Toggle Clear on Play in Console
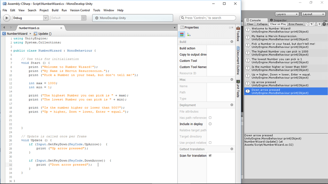This screenshot has width=328, height=184. 278,24
